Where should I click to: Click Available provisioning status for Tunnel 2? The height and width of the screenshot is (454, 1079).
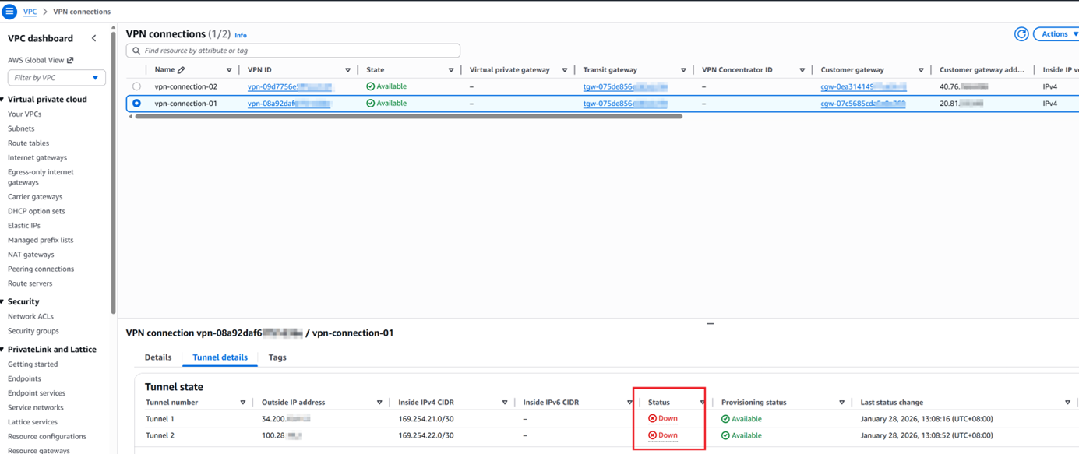pyautogui.click(x=742, y=435)
